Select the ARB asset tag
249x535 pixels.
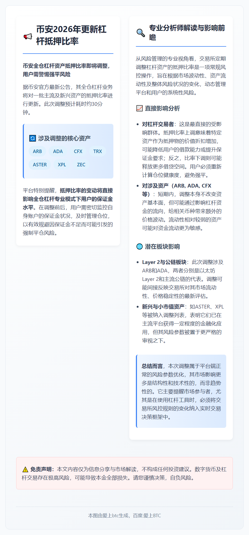click(x=37, y=151)
